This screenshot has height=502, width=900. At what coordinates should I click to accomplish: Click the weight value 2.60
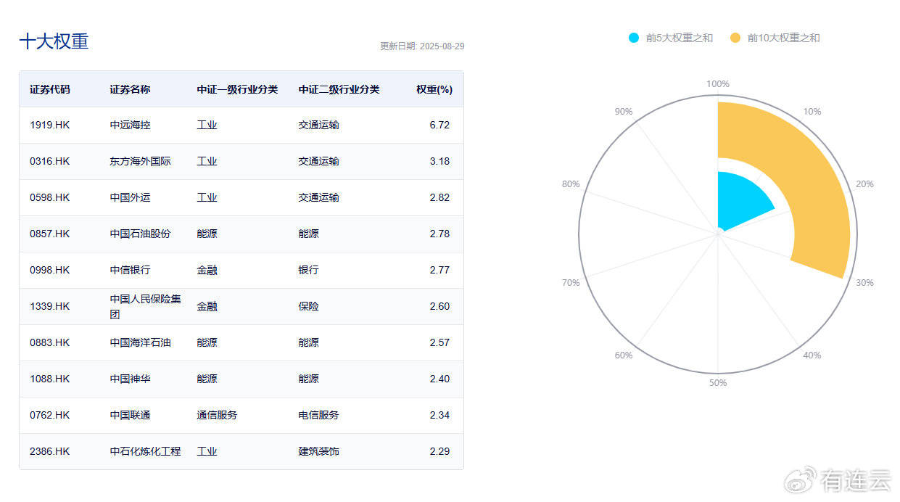439,306
